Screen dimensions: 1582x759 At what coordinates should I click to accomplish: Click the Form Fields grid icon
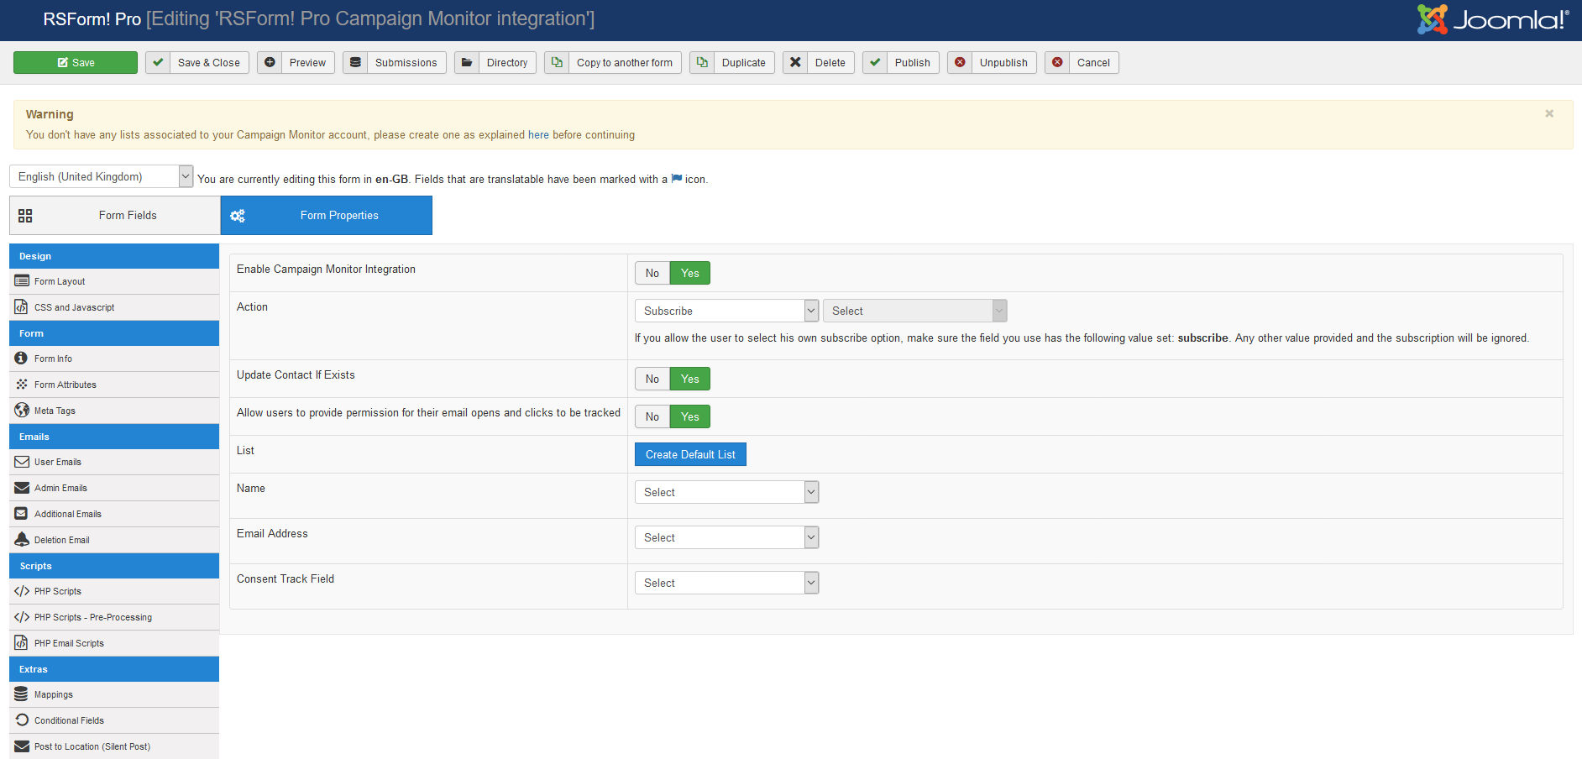25,216
